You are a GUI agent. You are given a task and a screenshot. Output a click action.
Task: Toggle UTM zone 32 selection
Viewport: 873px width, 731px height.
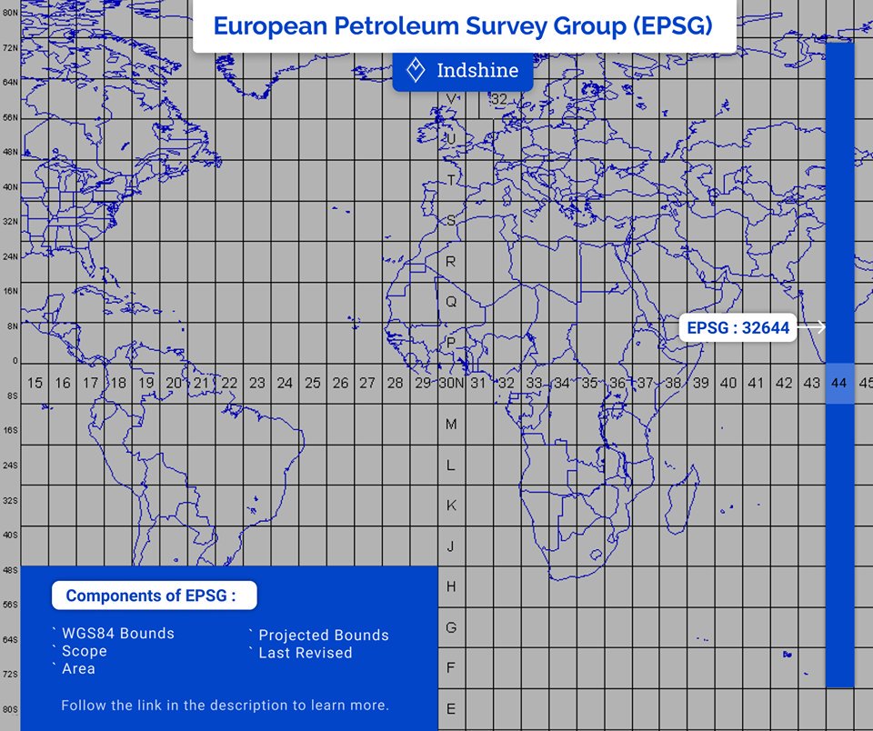(506, 383)
